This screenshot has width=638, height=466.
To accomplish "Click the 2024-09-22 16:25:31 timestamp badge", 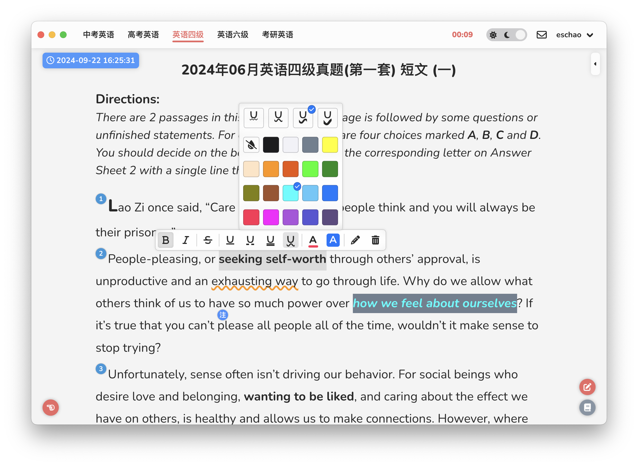I will [91, 60].
